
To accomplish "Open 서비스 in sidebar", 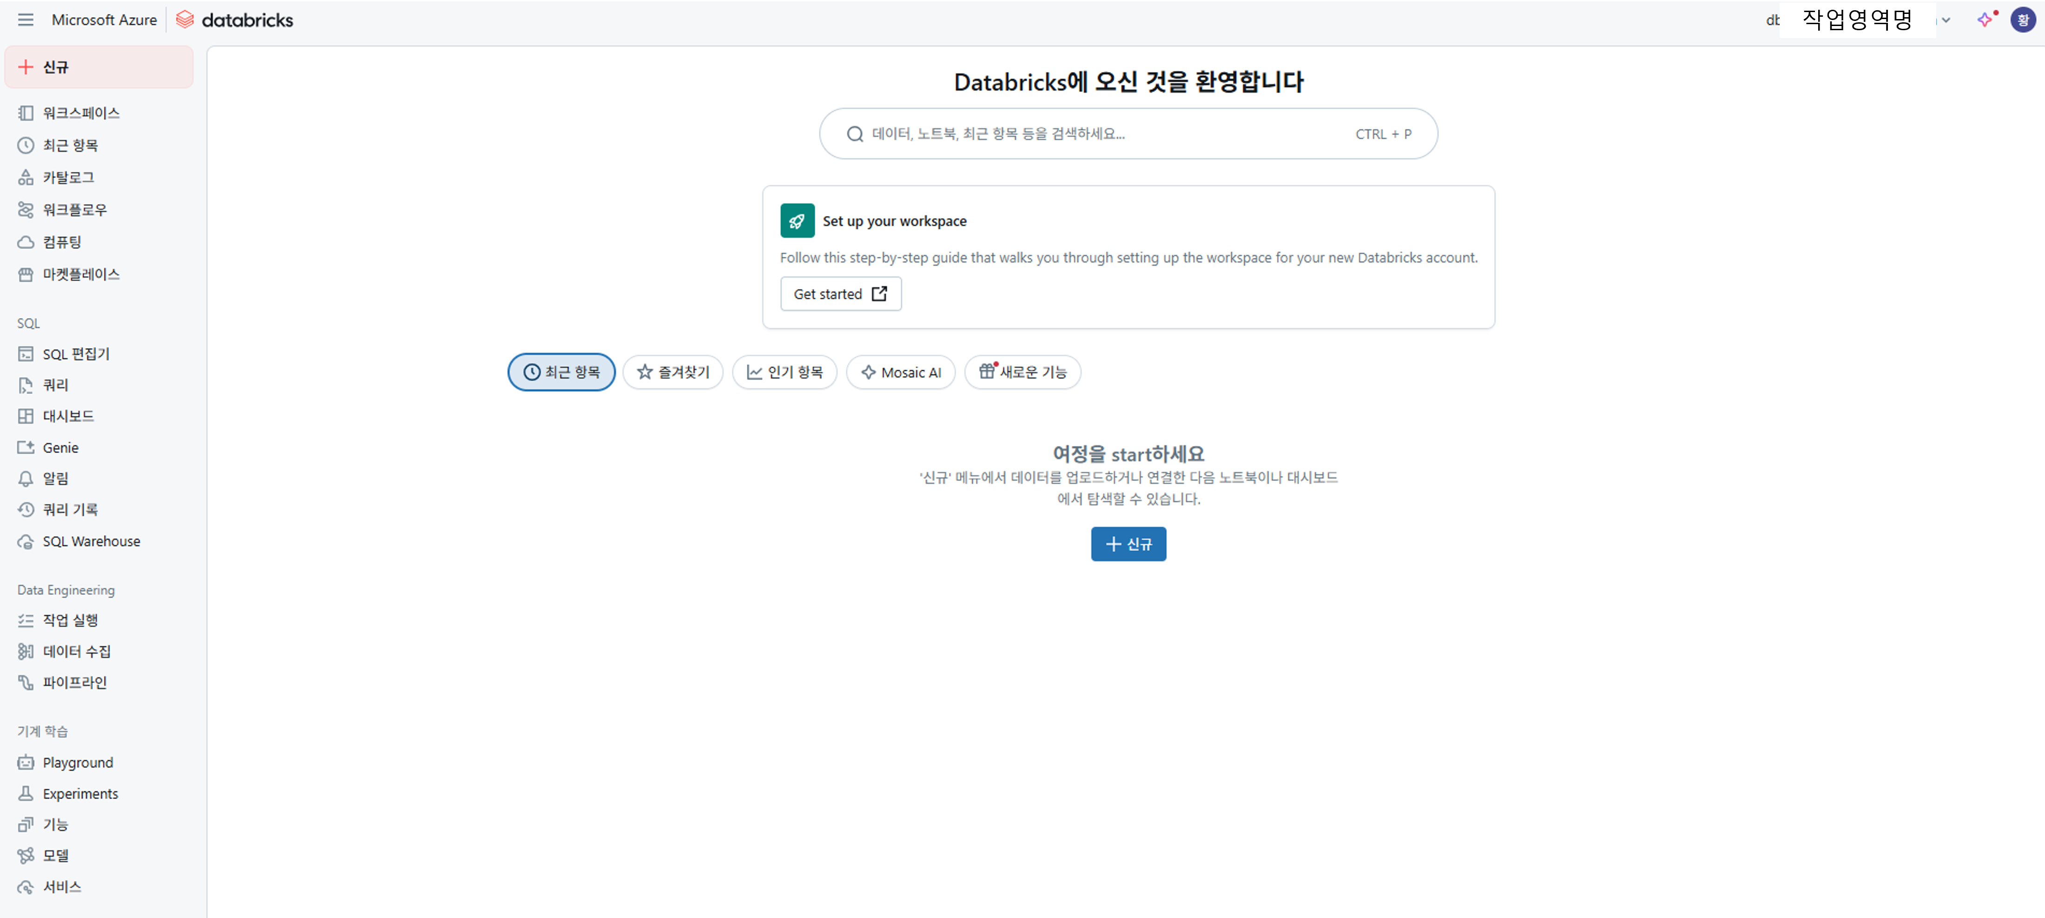I will point(99,886).
